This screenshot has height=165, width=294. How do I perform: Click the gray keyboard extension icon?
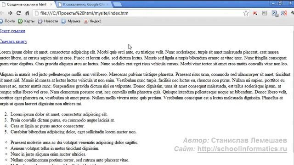point(265,13)
